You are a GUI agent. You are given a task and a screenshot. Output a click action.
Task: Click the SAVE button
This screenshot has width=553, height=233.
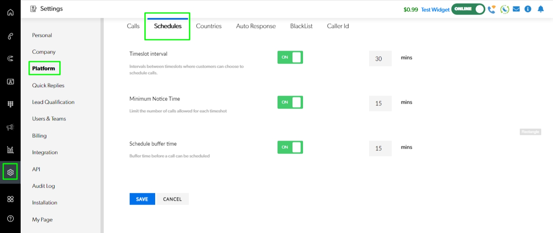(x=142, y=199)
